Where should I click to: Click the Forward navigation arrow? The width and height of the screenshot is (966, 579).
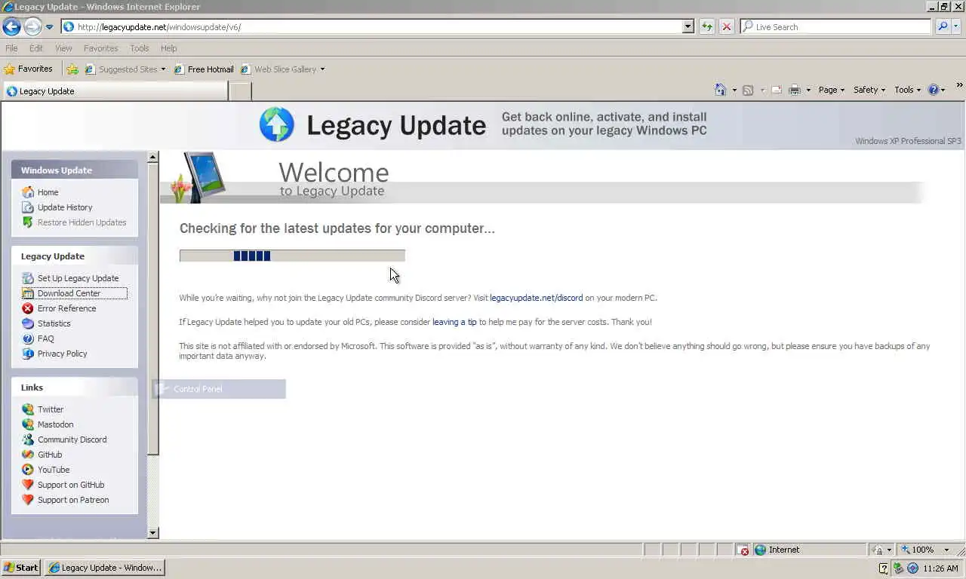(x=32, y=27)
